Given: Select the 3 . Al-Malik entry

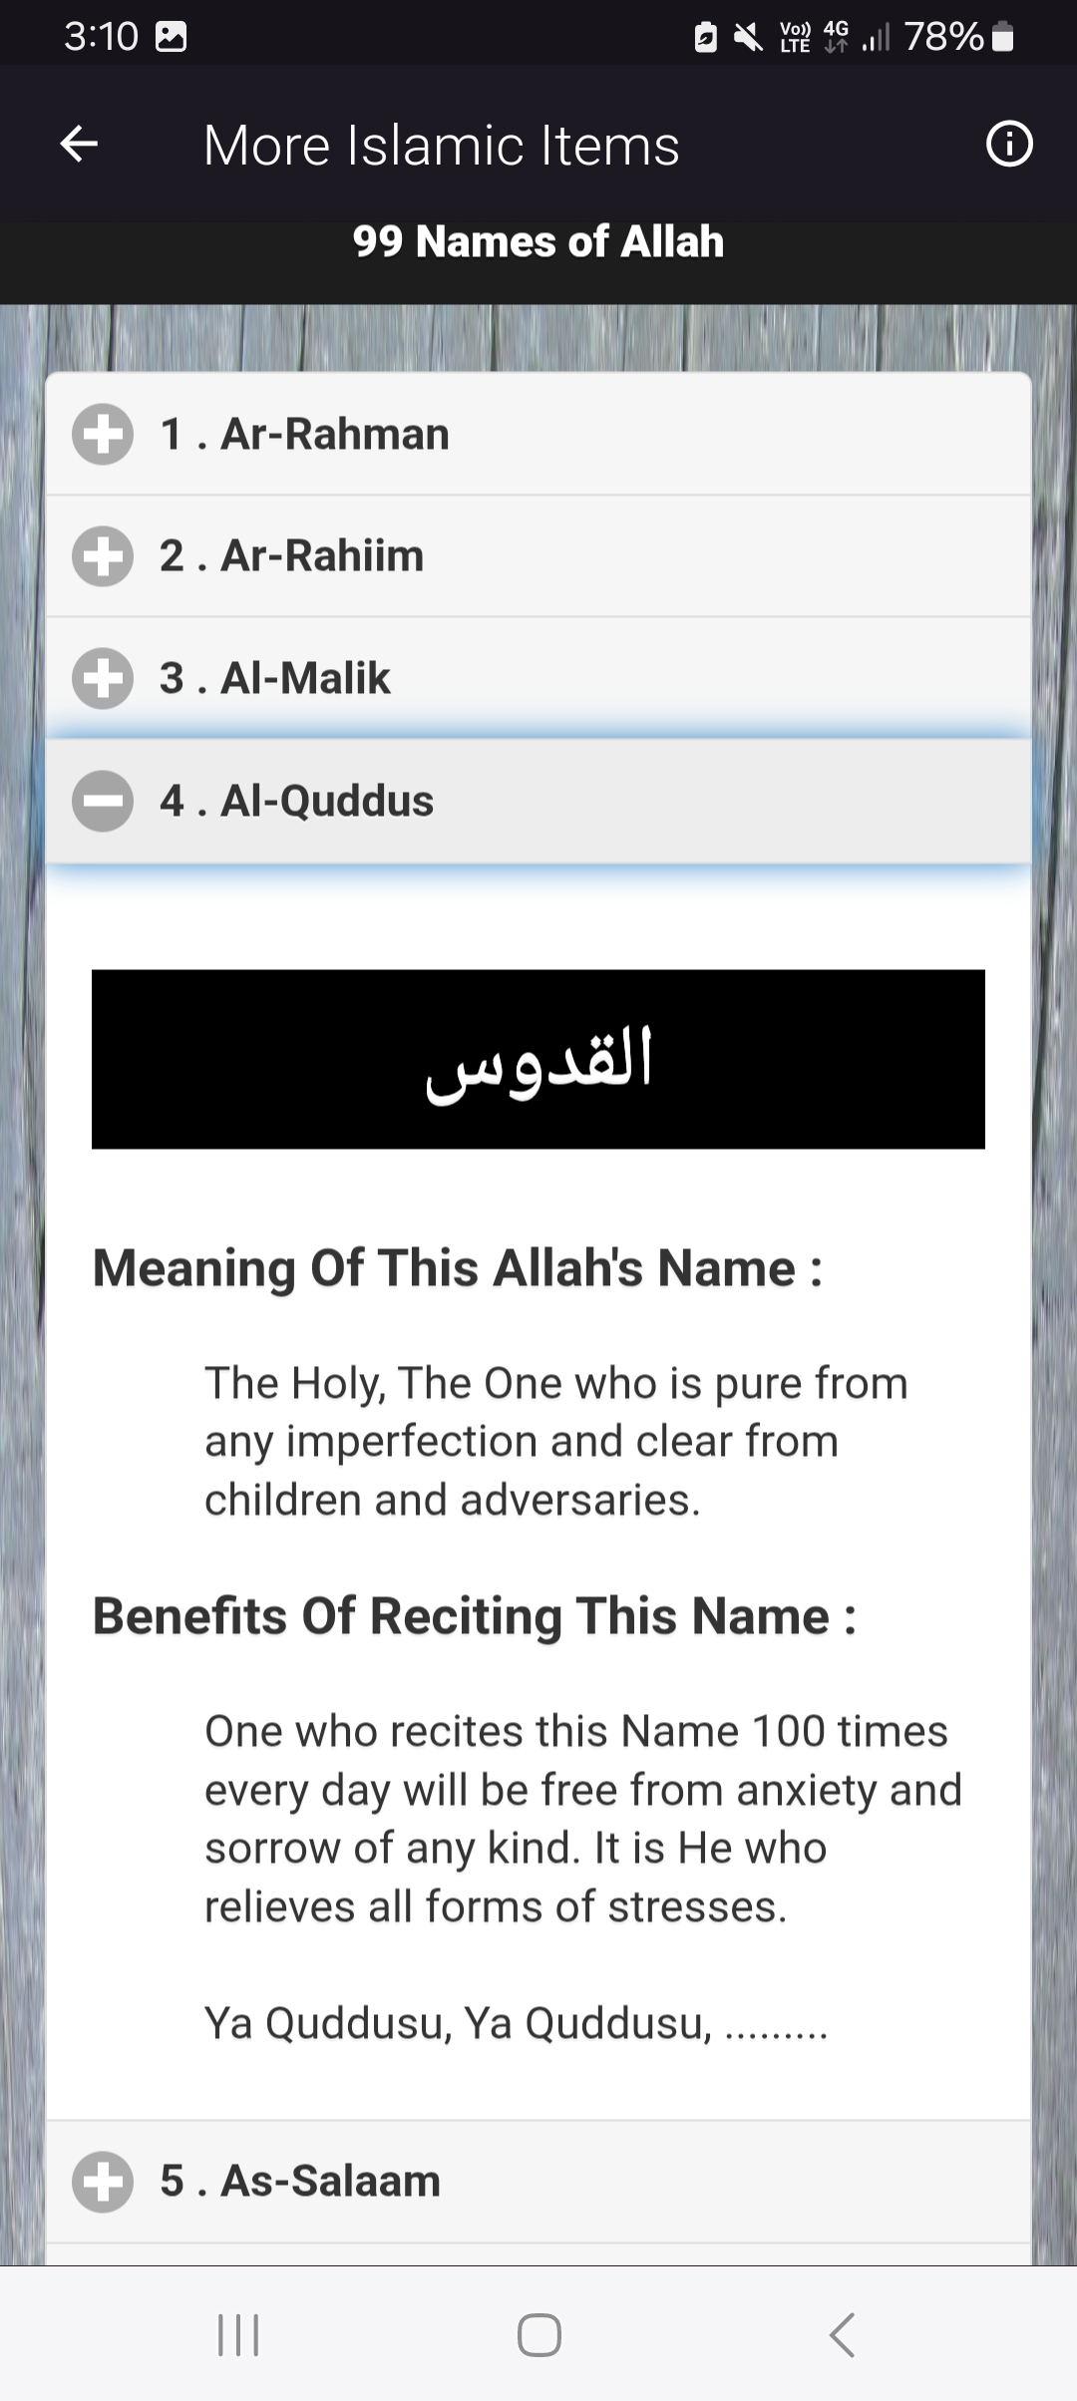Looking at the screenshot, I should click(x=538, y=678).
